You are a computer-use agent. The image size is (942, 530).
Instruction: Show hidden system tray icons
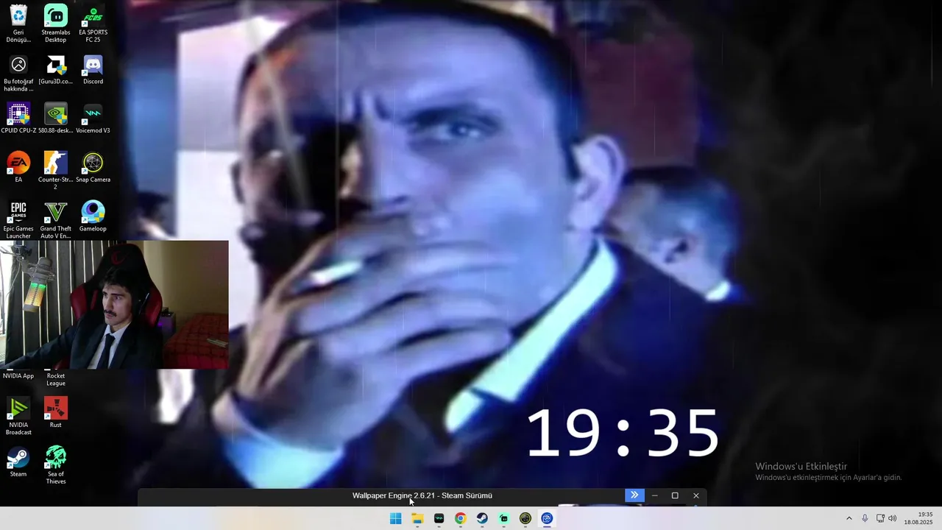tap(849, 518)
